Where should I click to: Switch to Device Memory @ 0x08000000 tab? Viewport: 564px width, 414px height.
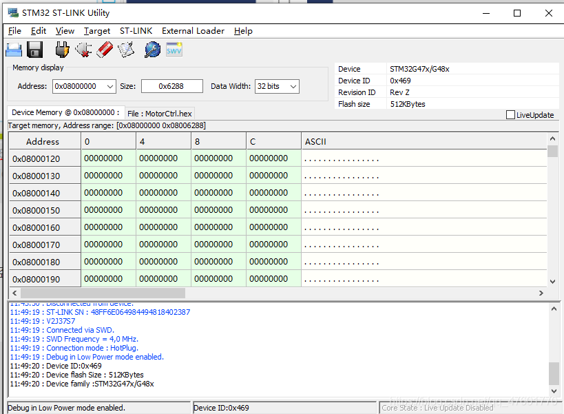click(65, 112)
